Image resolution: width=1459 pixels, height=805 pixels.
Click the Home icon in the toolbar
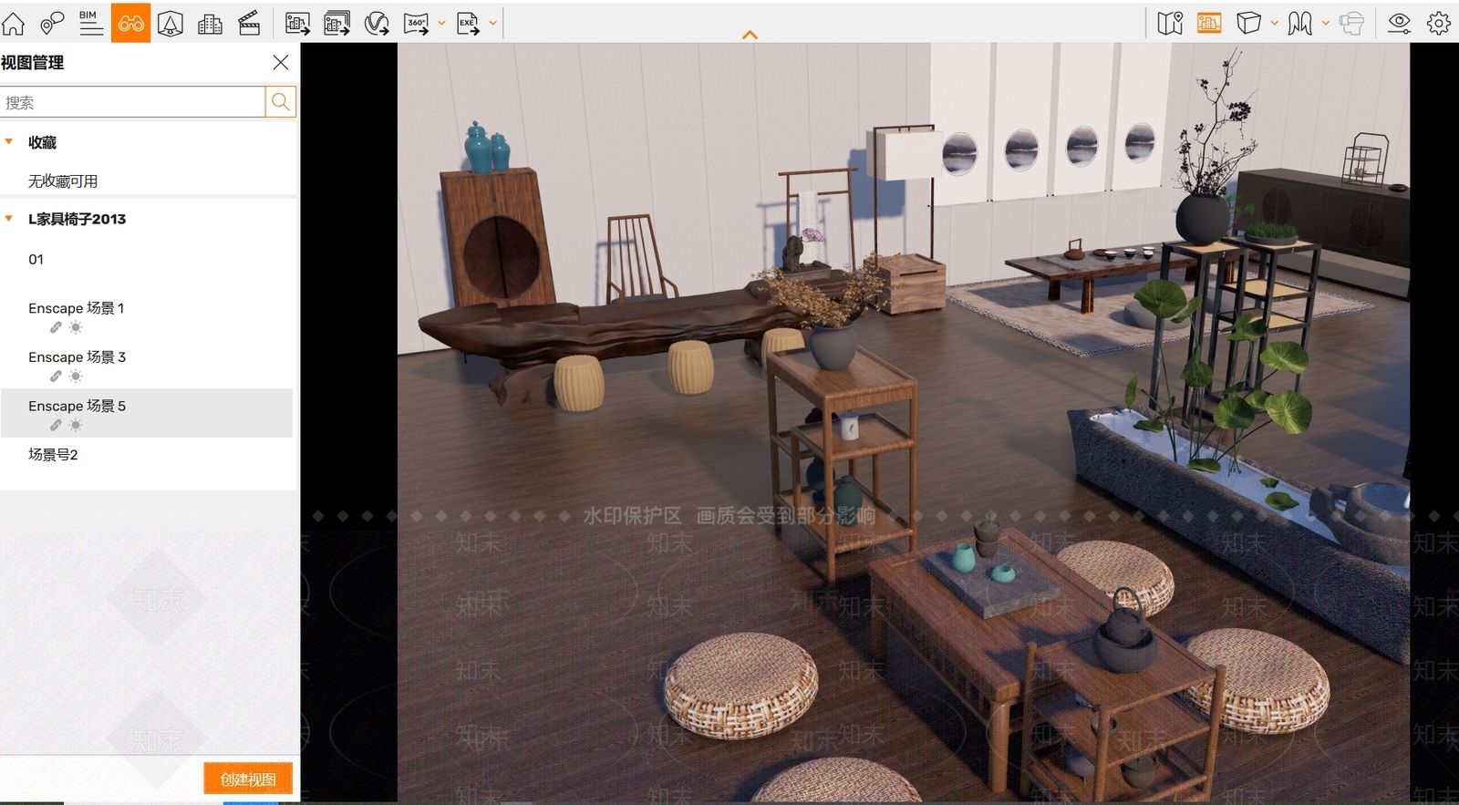[14, 23]
